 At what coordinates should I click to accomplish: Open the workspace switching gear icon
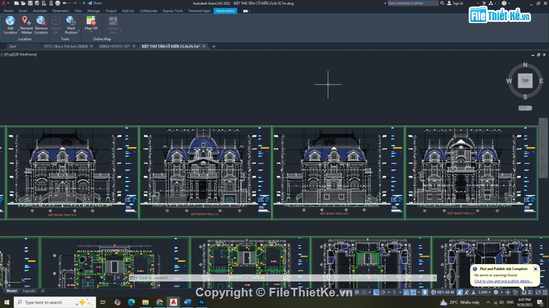tap(495, 292)
